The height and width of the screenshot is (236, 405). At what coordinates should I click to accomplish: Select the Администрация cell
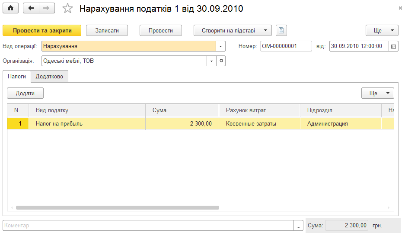(x=341, y=124)
